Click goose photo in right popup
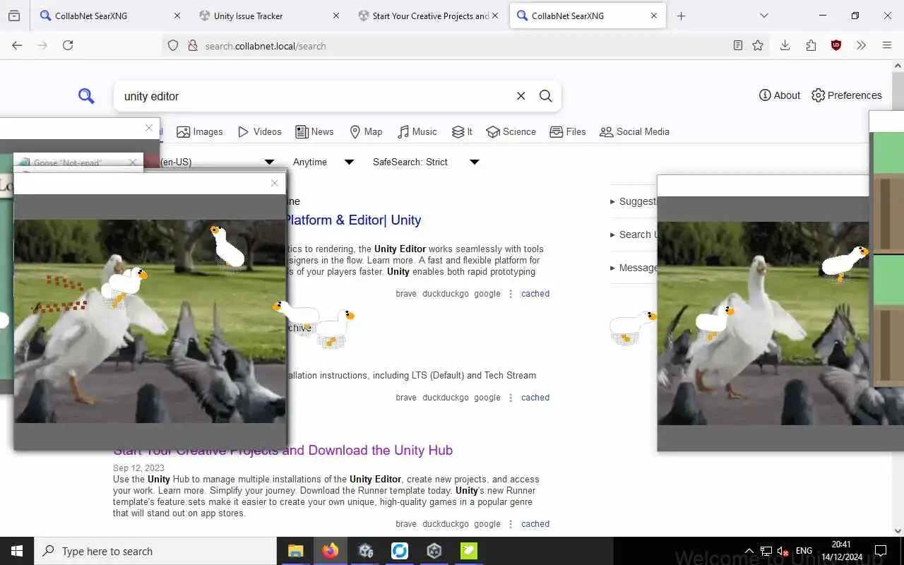 coord(763,323)
